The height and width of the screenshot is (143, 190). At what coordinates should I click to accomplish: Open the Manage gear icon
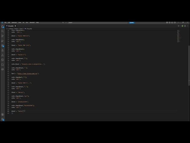(3, 119)
